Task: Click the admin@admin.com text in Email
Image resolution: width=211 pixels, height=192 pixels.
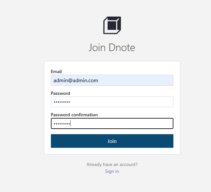Action: click(76, 81)
